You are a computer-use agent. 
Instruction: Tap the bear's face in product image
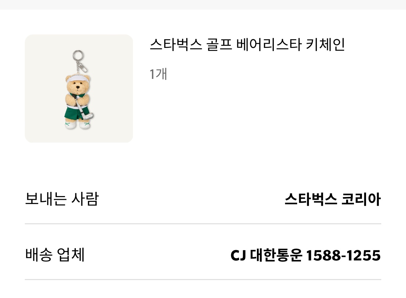pyautogui.click(x=78, y=87)
